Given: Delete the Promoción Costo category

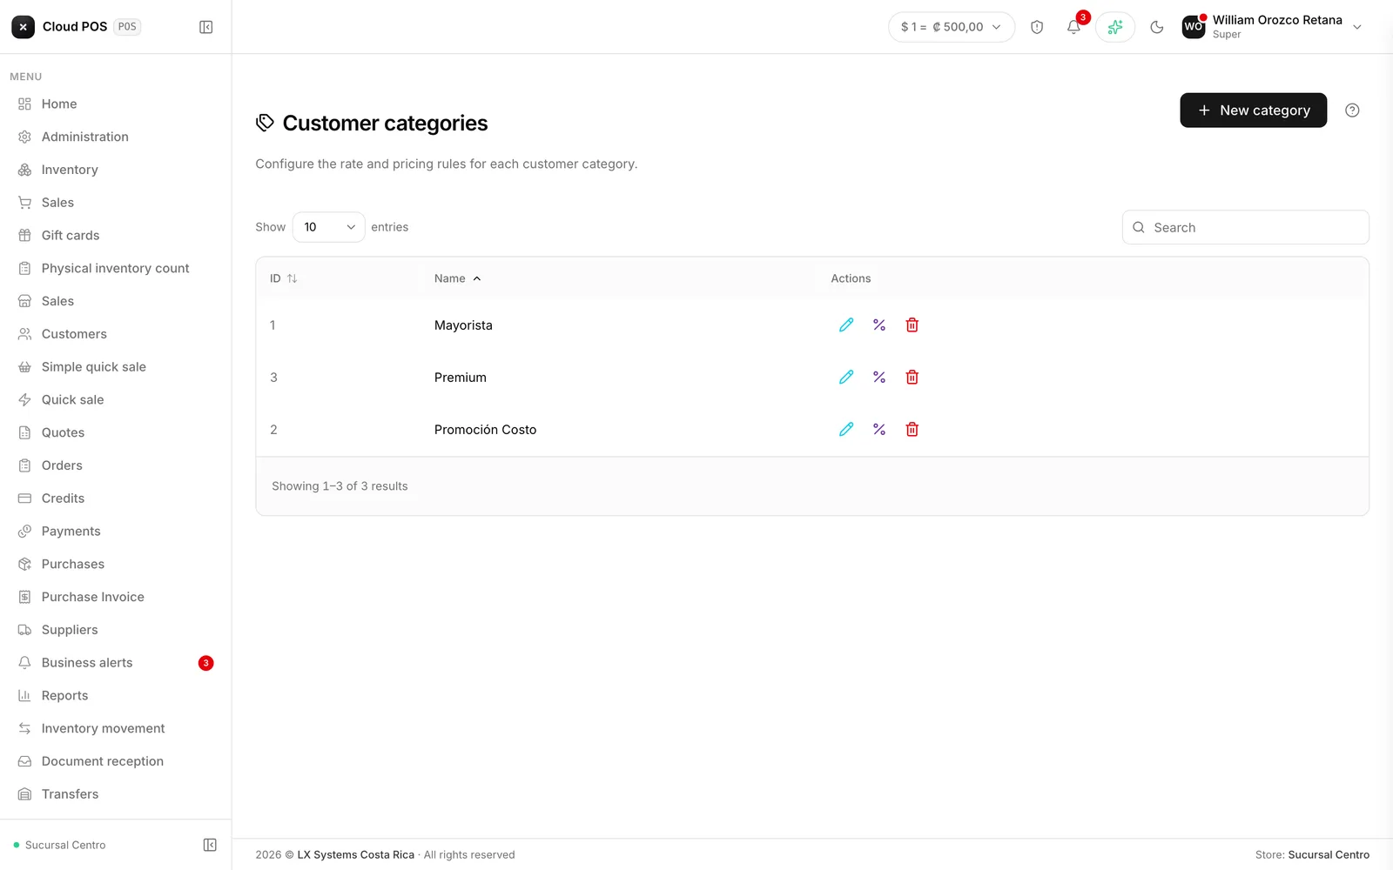Looking at the screenshot, I should point(912,430).
